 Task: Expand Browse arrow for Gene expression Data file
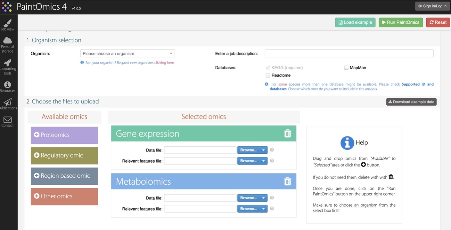coord(264,150)
